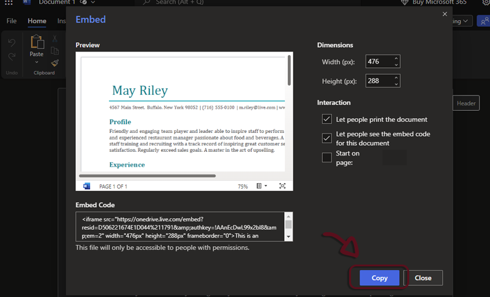
Task: Click the Paste clipboard icon
Action: click(37, 43)
